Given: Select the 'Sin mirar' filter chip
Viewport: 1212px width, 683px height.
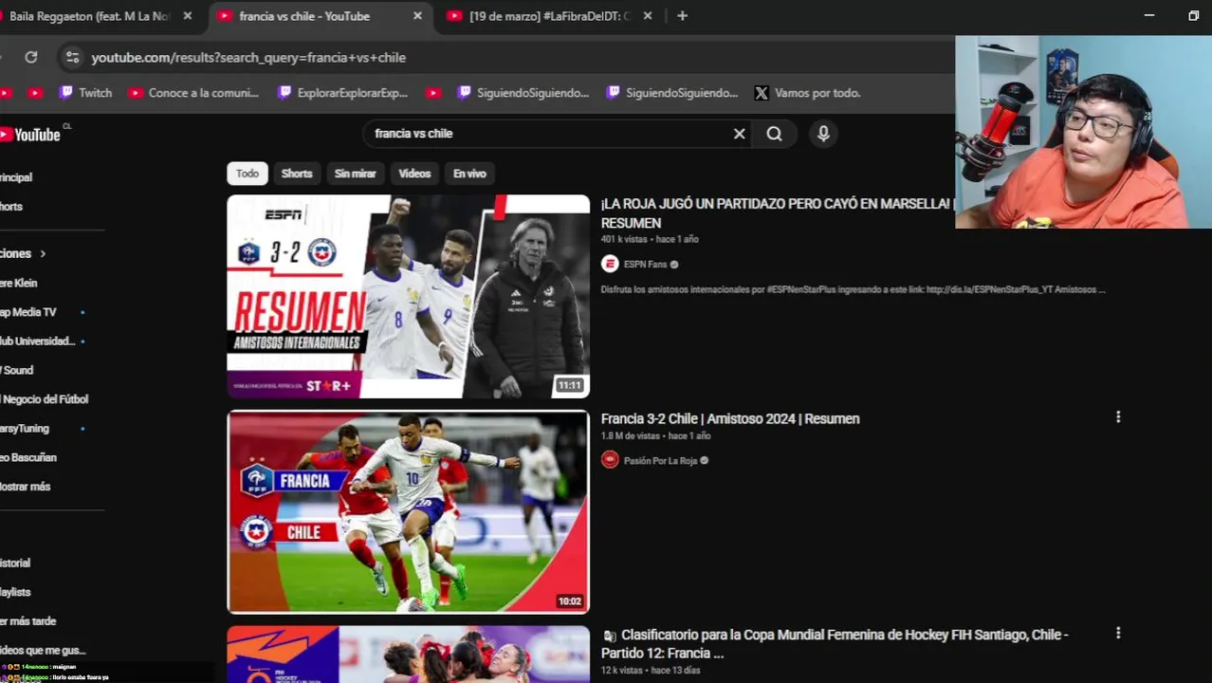Looking at the screenshot, I should (355, 174).
